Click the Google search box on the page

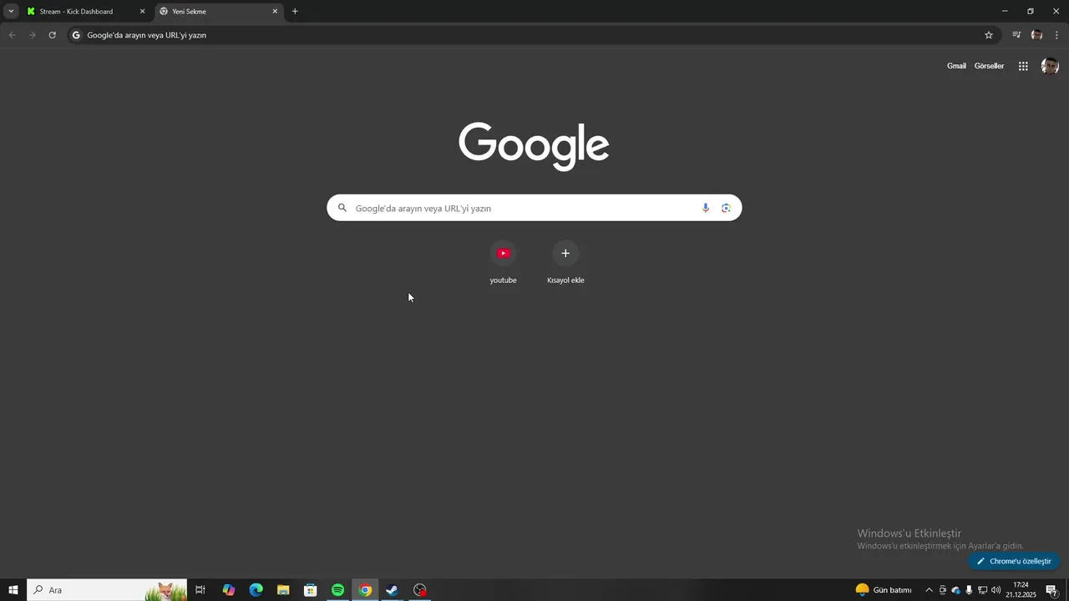click(x=534, y=208)
